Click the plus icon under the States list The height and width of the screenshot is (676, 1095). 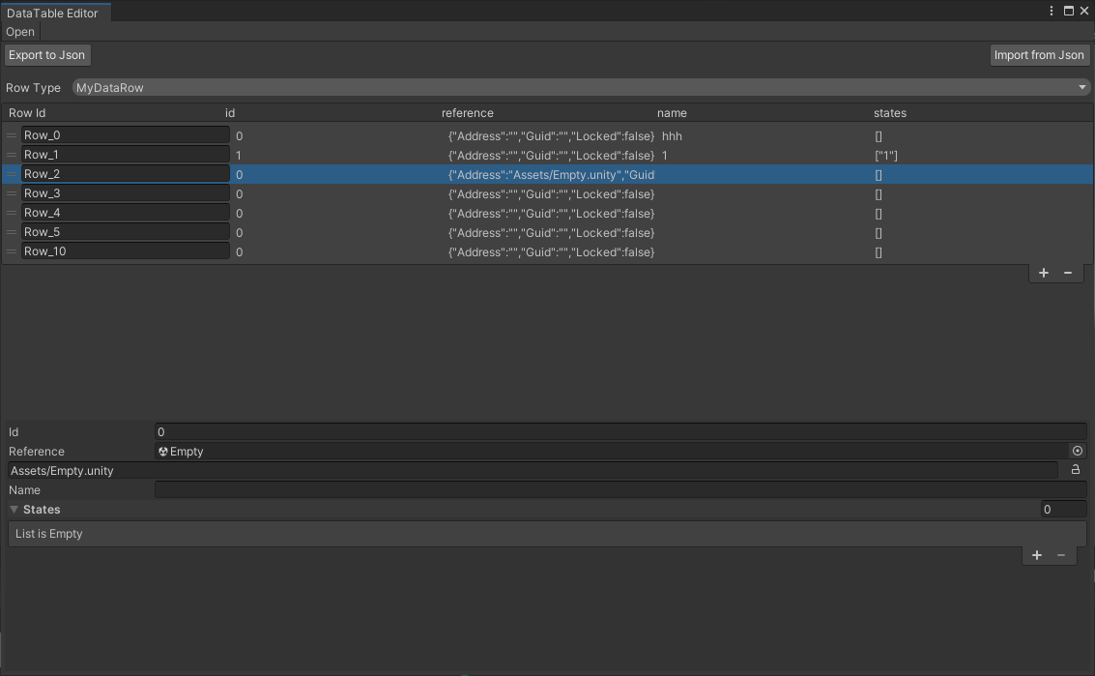[x=1036, y=555]
